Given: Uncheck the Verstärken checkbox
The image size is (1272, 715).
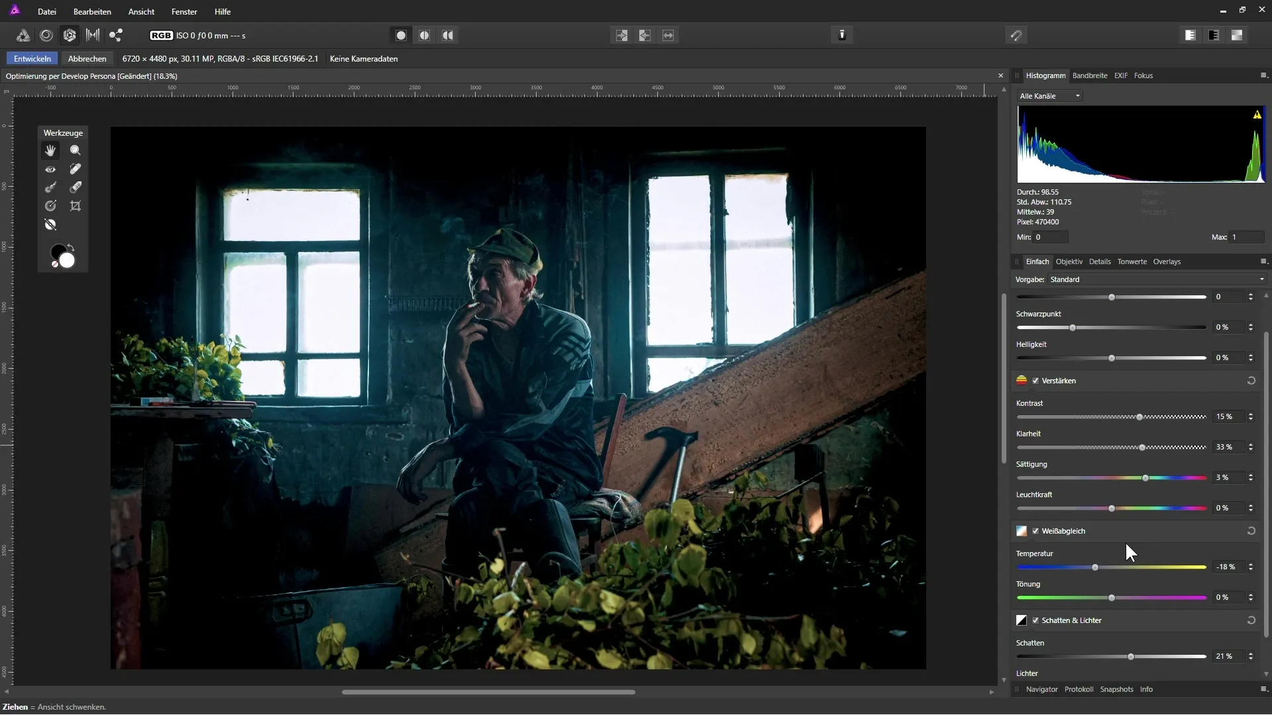Looking at the screenshot, I should tap(1035, 381).
